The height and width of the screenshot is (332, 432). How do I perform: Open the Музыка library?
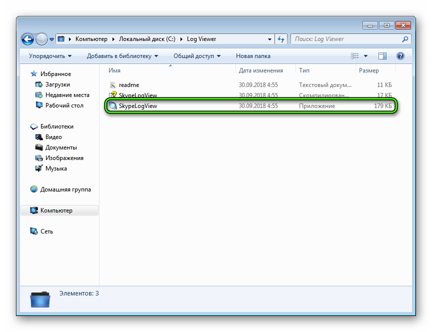pos(56,168)
